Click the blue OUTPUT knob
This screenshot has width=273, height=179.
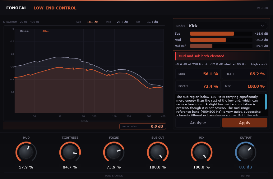tap(246, 152)
